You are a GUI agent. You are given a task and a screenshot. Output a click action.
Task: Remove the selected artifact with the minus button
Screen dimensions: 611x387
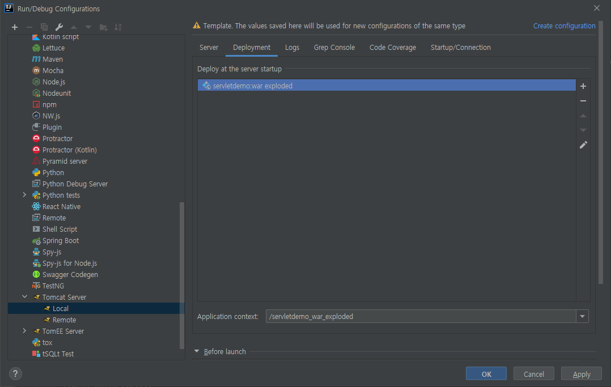point(583,101)
